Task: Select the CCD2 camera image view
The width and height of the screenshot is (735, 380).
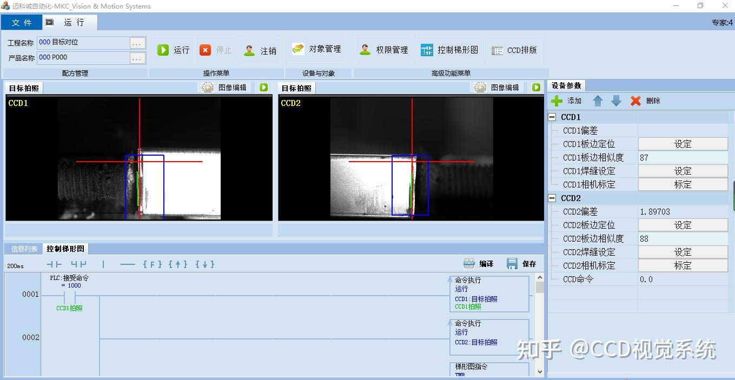Action: pos(411,158)
